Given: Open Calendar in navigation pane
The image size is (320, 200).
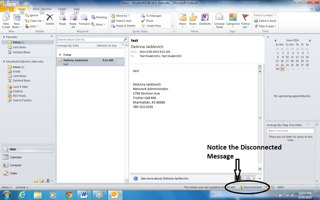Looking at the screenshot, I should click(x=15, y=157).
